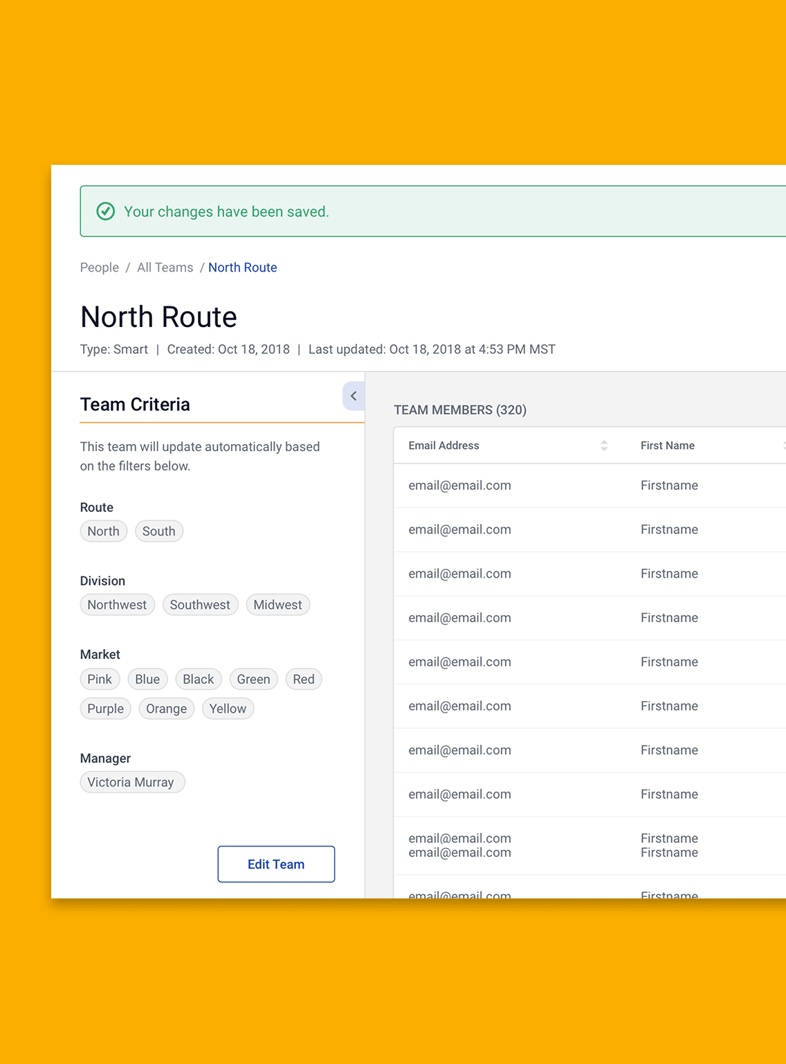Open the People breadcrumb link
This screenshot has height=1064, width=786.
100,267
